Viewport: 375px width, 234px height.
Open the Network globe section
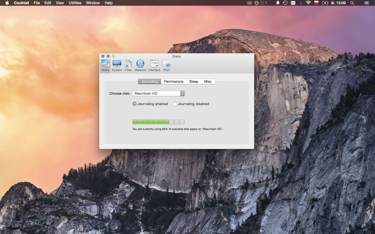click(x=140, y=66)
